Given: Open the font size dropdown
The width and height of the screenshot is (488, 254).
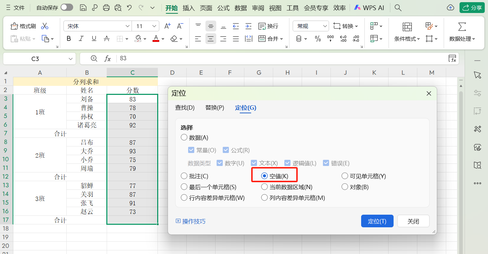Looking at the screenshot, I should (x=155, y=26).
